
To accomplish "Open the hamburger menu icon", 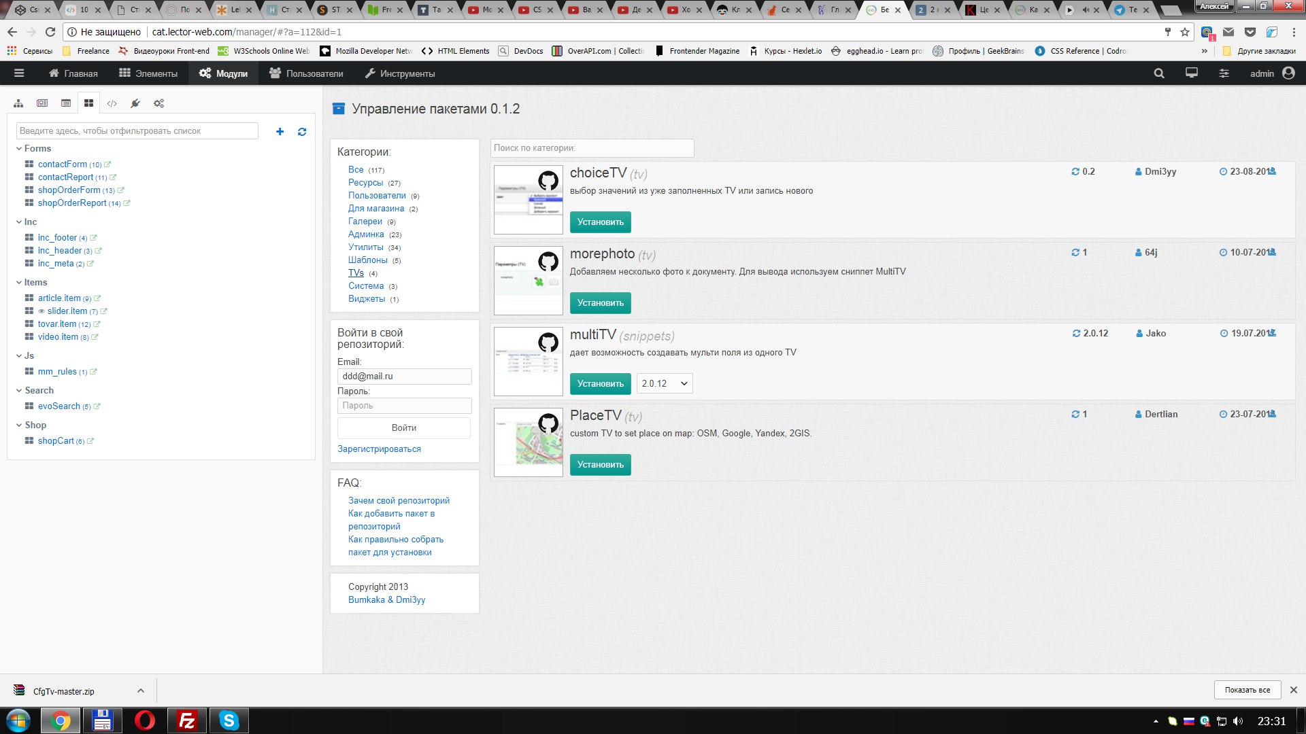I will [x=19, y=73].
